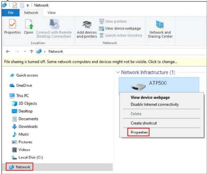Click View device webpage in the ribbon
The width and height of the screenshot is (207, 174).
pyautogui.click(x=120, y=28)
